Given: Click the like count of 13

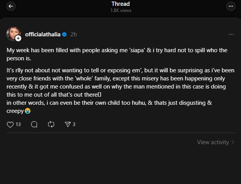Looking at the screenshot, I should [x=18, y=124].
